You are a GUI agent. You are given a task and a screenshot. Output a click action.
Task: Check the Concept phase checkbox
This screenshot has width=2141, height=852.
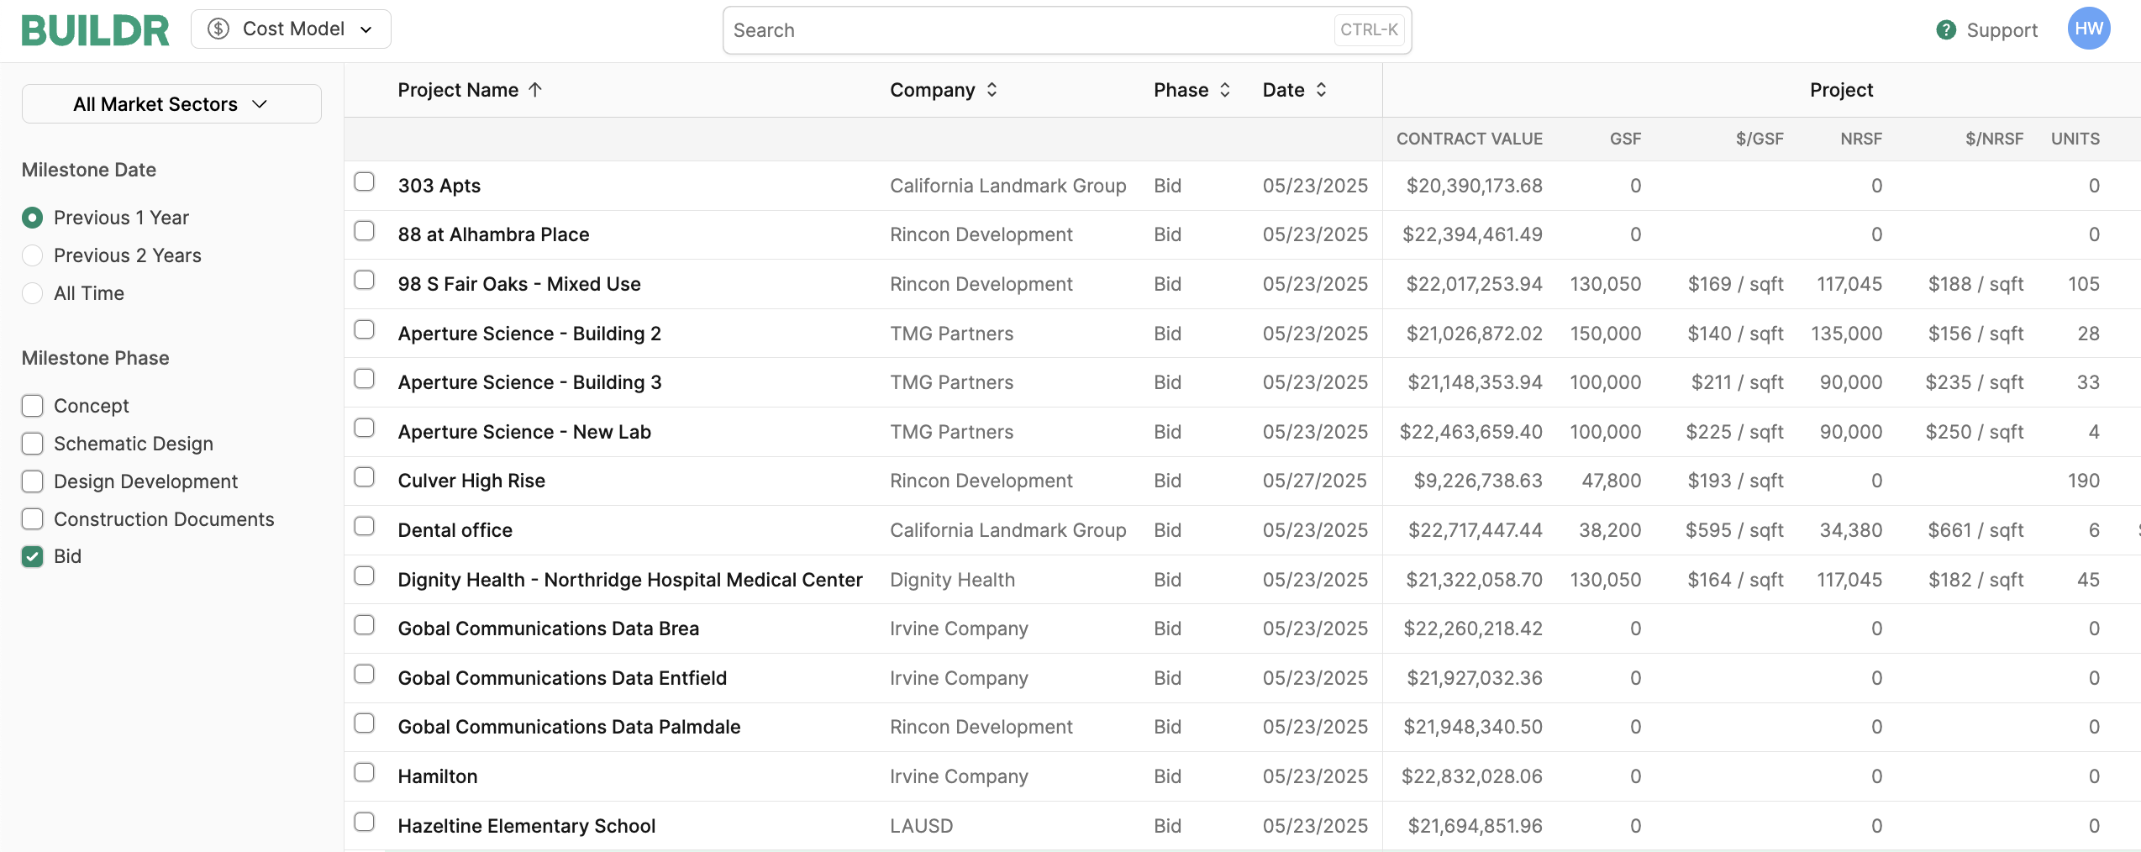pyautogui.click(x=32, y=406)
